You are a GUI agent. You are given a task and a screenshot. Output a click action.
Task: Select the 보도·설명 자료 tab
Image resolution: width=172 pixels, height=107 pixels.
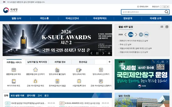17,95
